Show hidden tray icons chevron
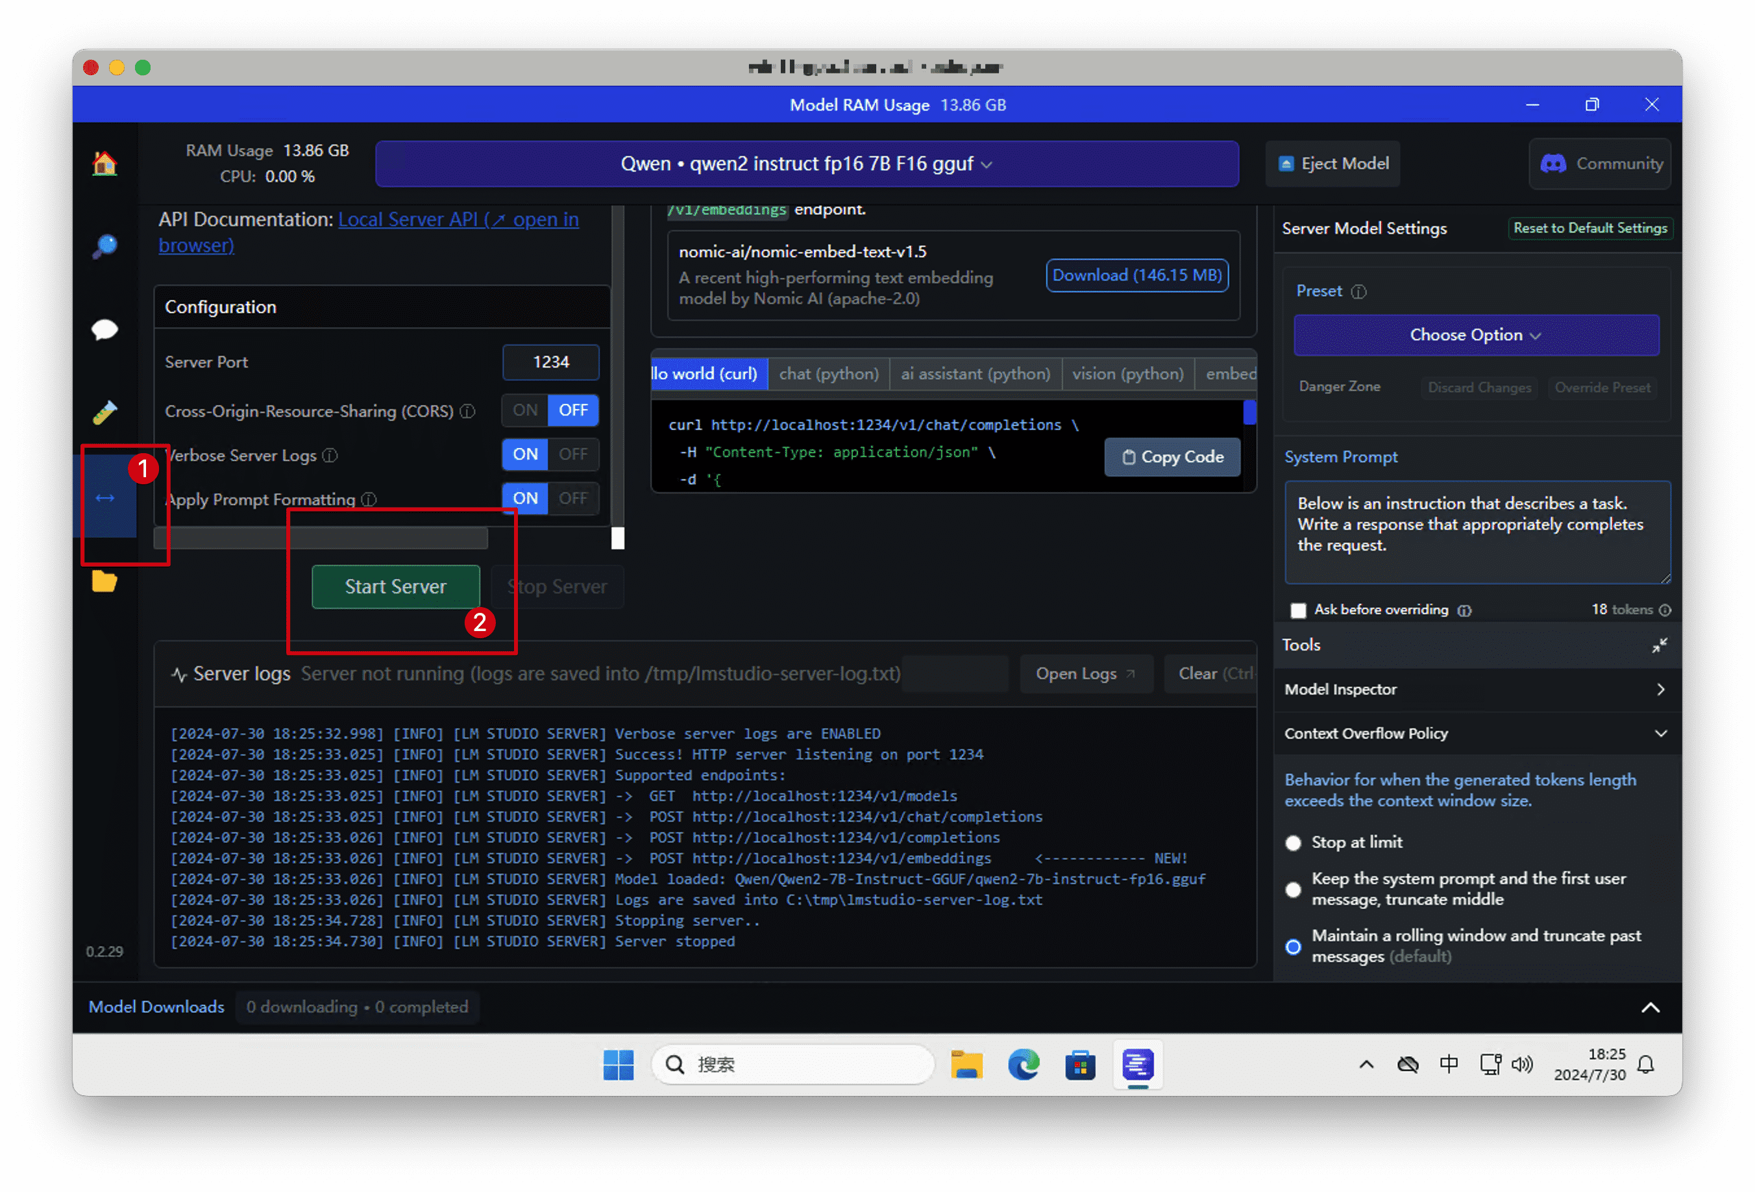The width and height of the screenshot is (1755, 1192). [x=1366, y=1064]
